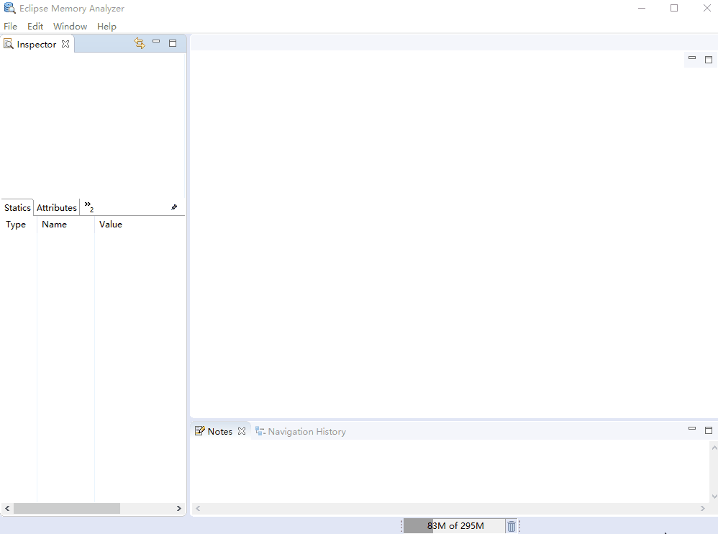Image resolution: width=718 pixels, height=534 pixels.
Task: Maximize the Memory Analyzer window
Action: coord(674,8)
